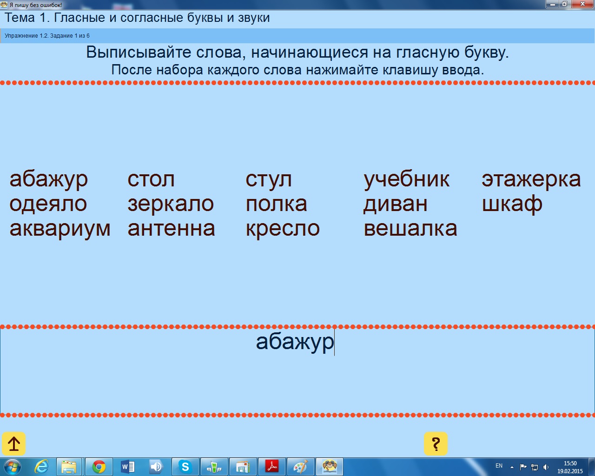Open Google Chrome from the taskbar
The image size is (595, 476).
99,467
